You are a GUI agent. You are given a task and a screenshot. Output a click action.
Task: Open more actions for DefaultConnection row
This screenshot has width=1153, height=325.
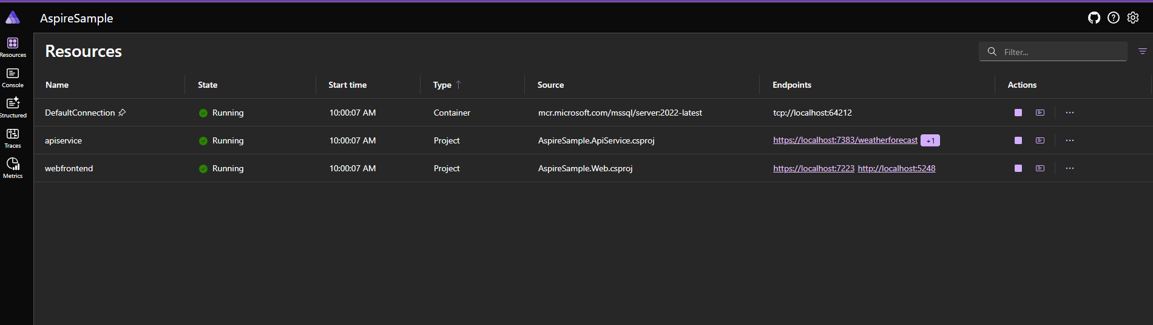click(x=1070, y=113)
